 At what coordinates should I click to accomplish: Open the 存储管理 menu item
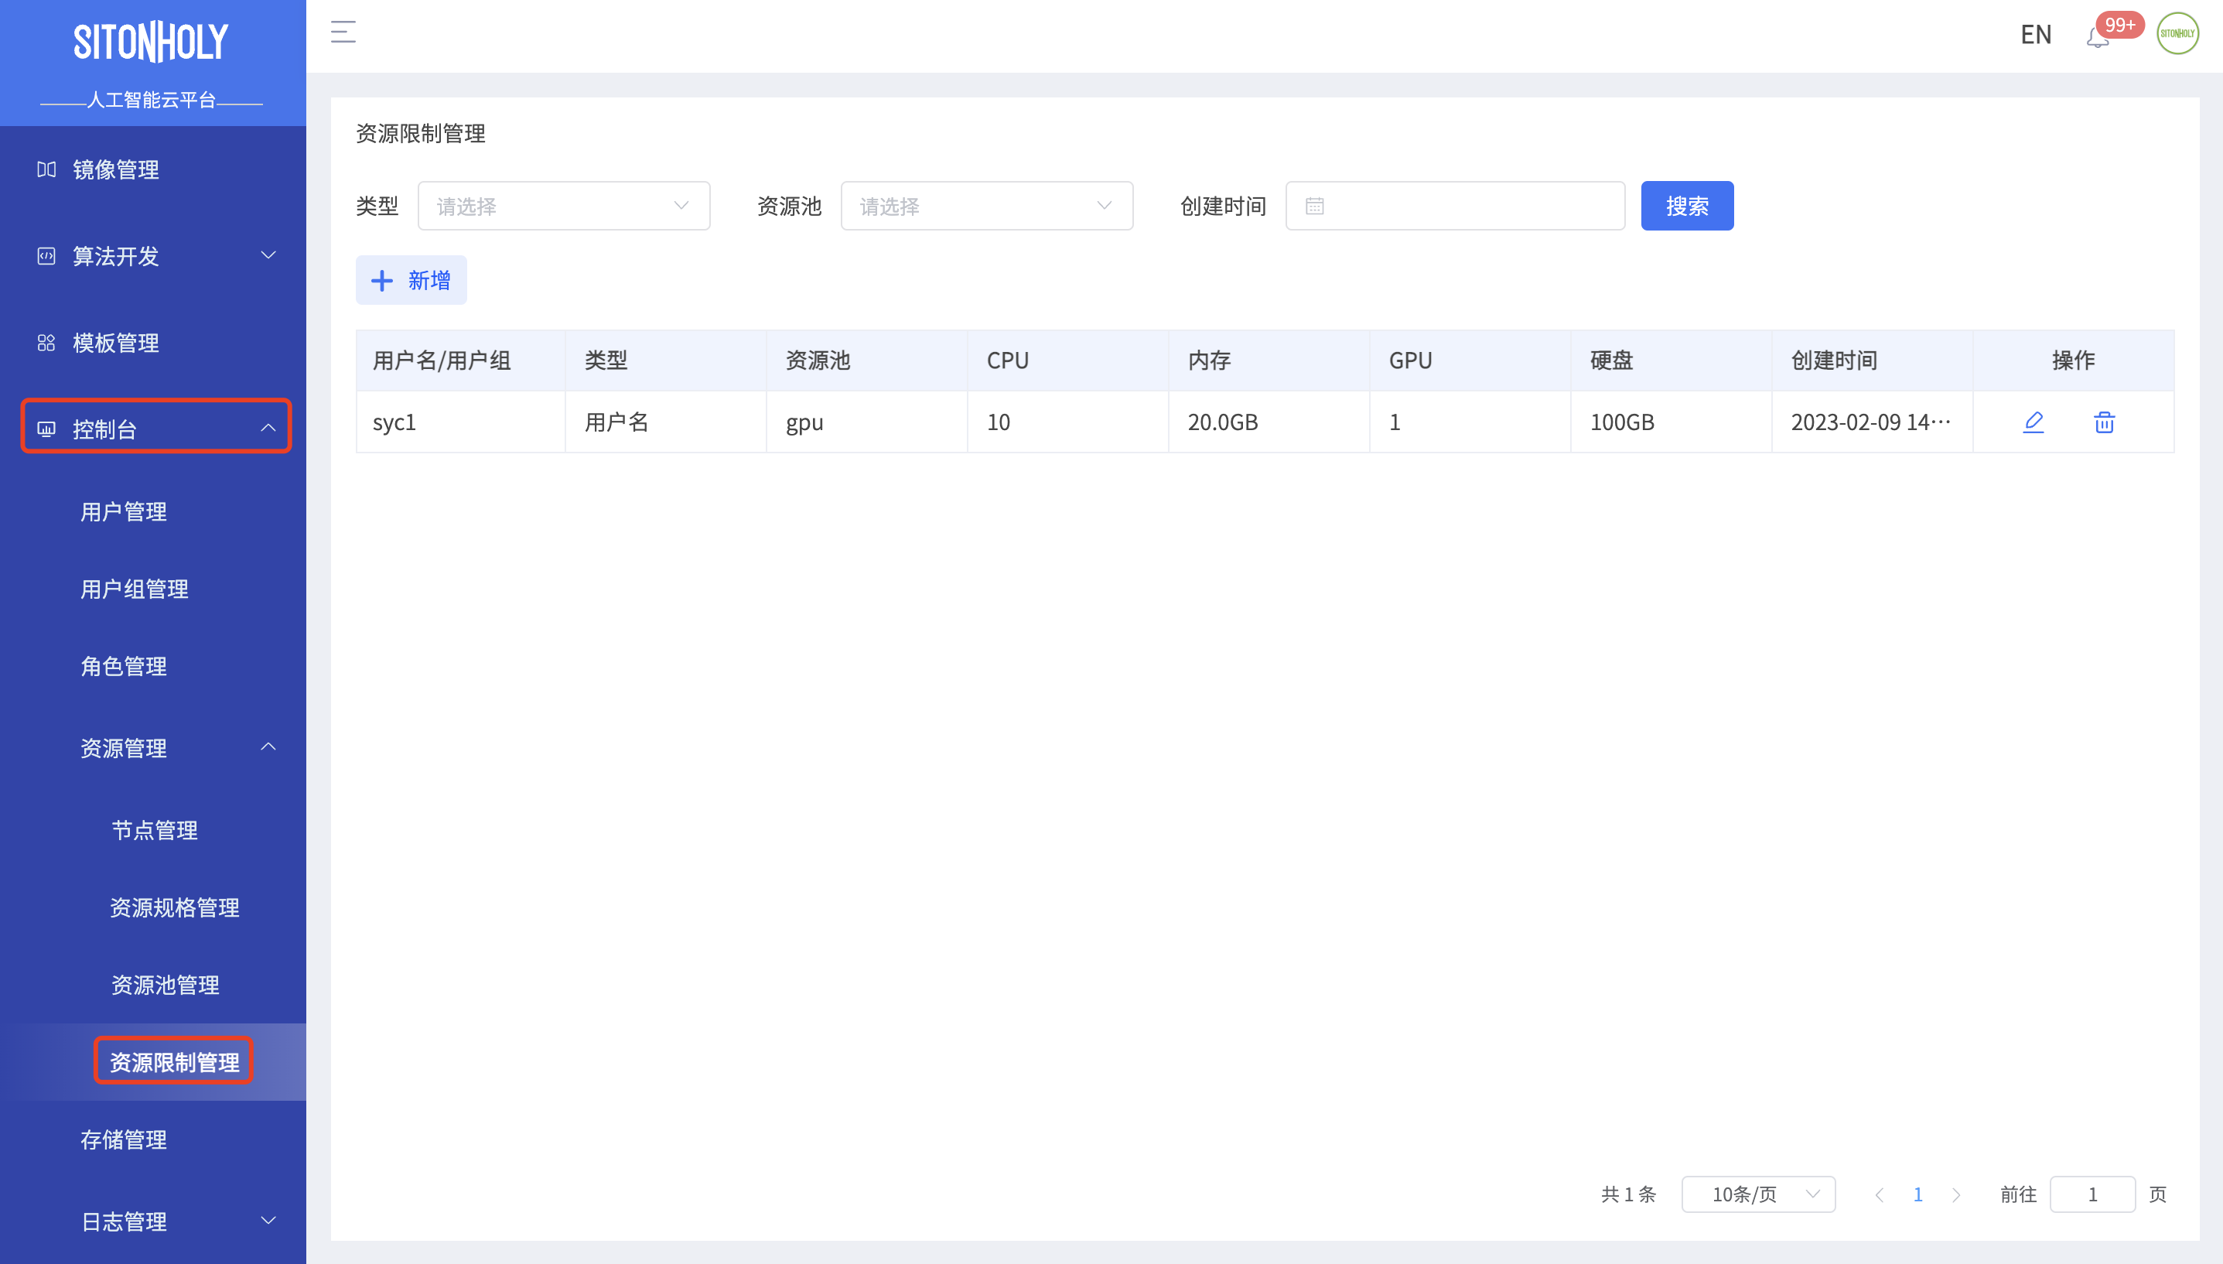(x=153, y=1139)
